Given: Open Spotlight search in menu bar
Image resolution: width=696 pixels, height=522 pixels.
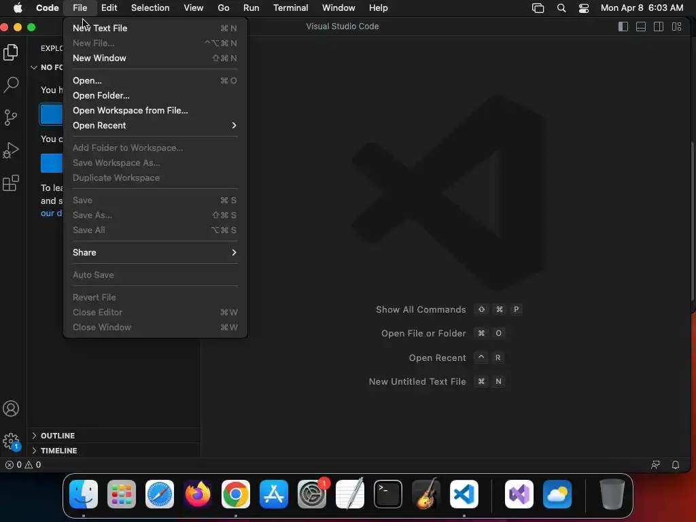Looking at the screenshot, I should coord(561,8).
